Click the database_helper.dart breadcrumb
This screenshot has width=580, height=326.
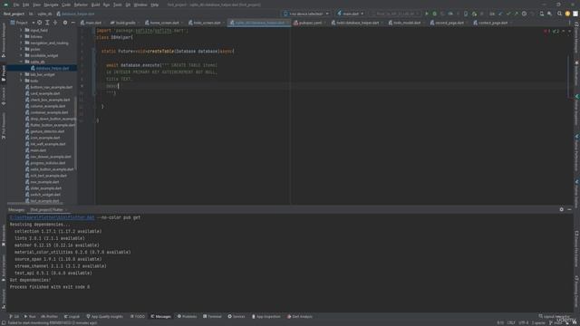75,14
